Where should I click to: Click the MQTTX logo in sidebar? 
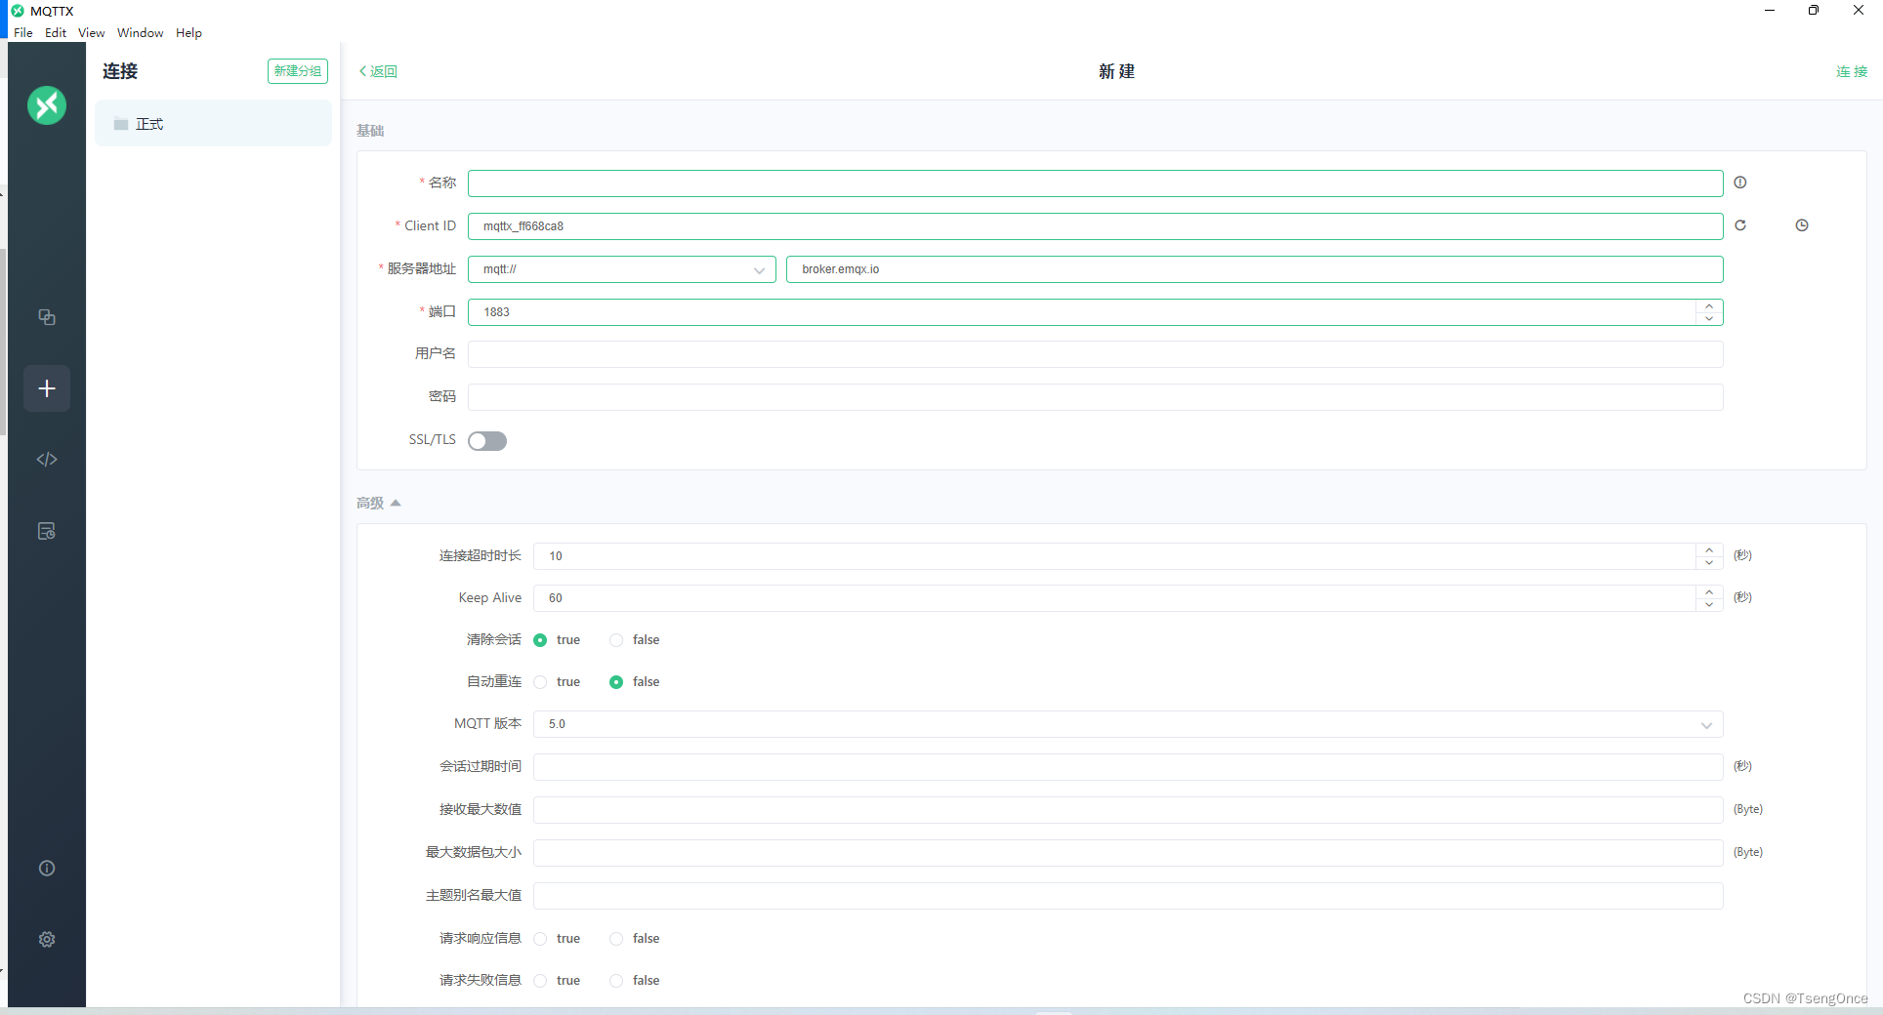tap(46, 105)
